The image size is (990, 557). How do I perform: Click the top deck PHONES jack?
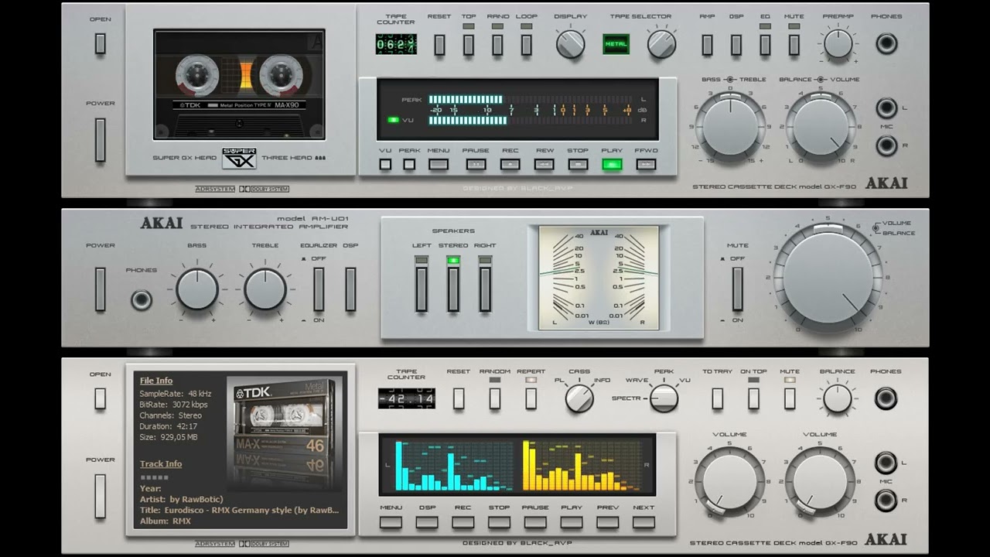(886, 43)
